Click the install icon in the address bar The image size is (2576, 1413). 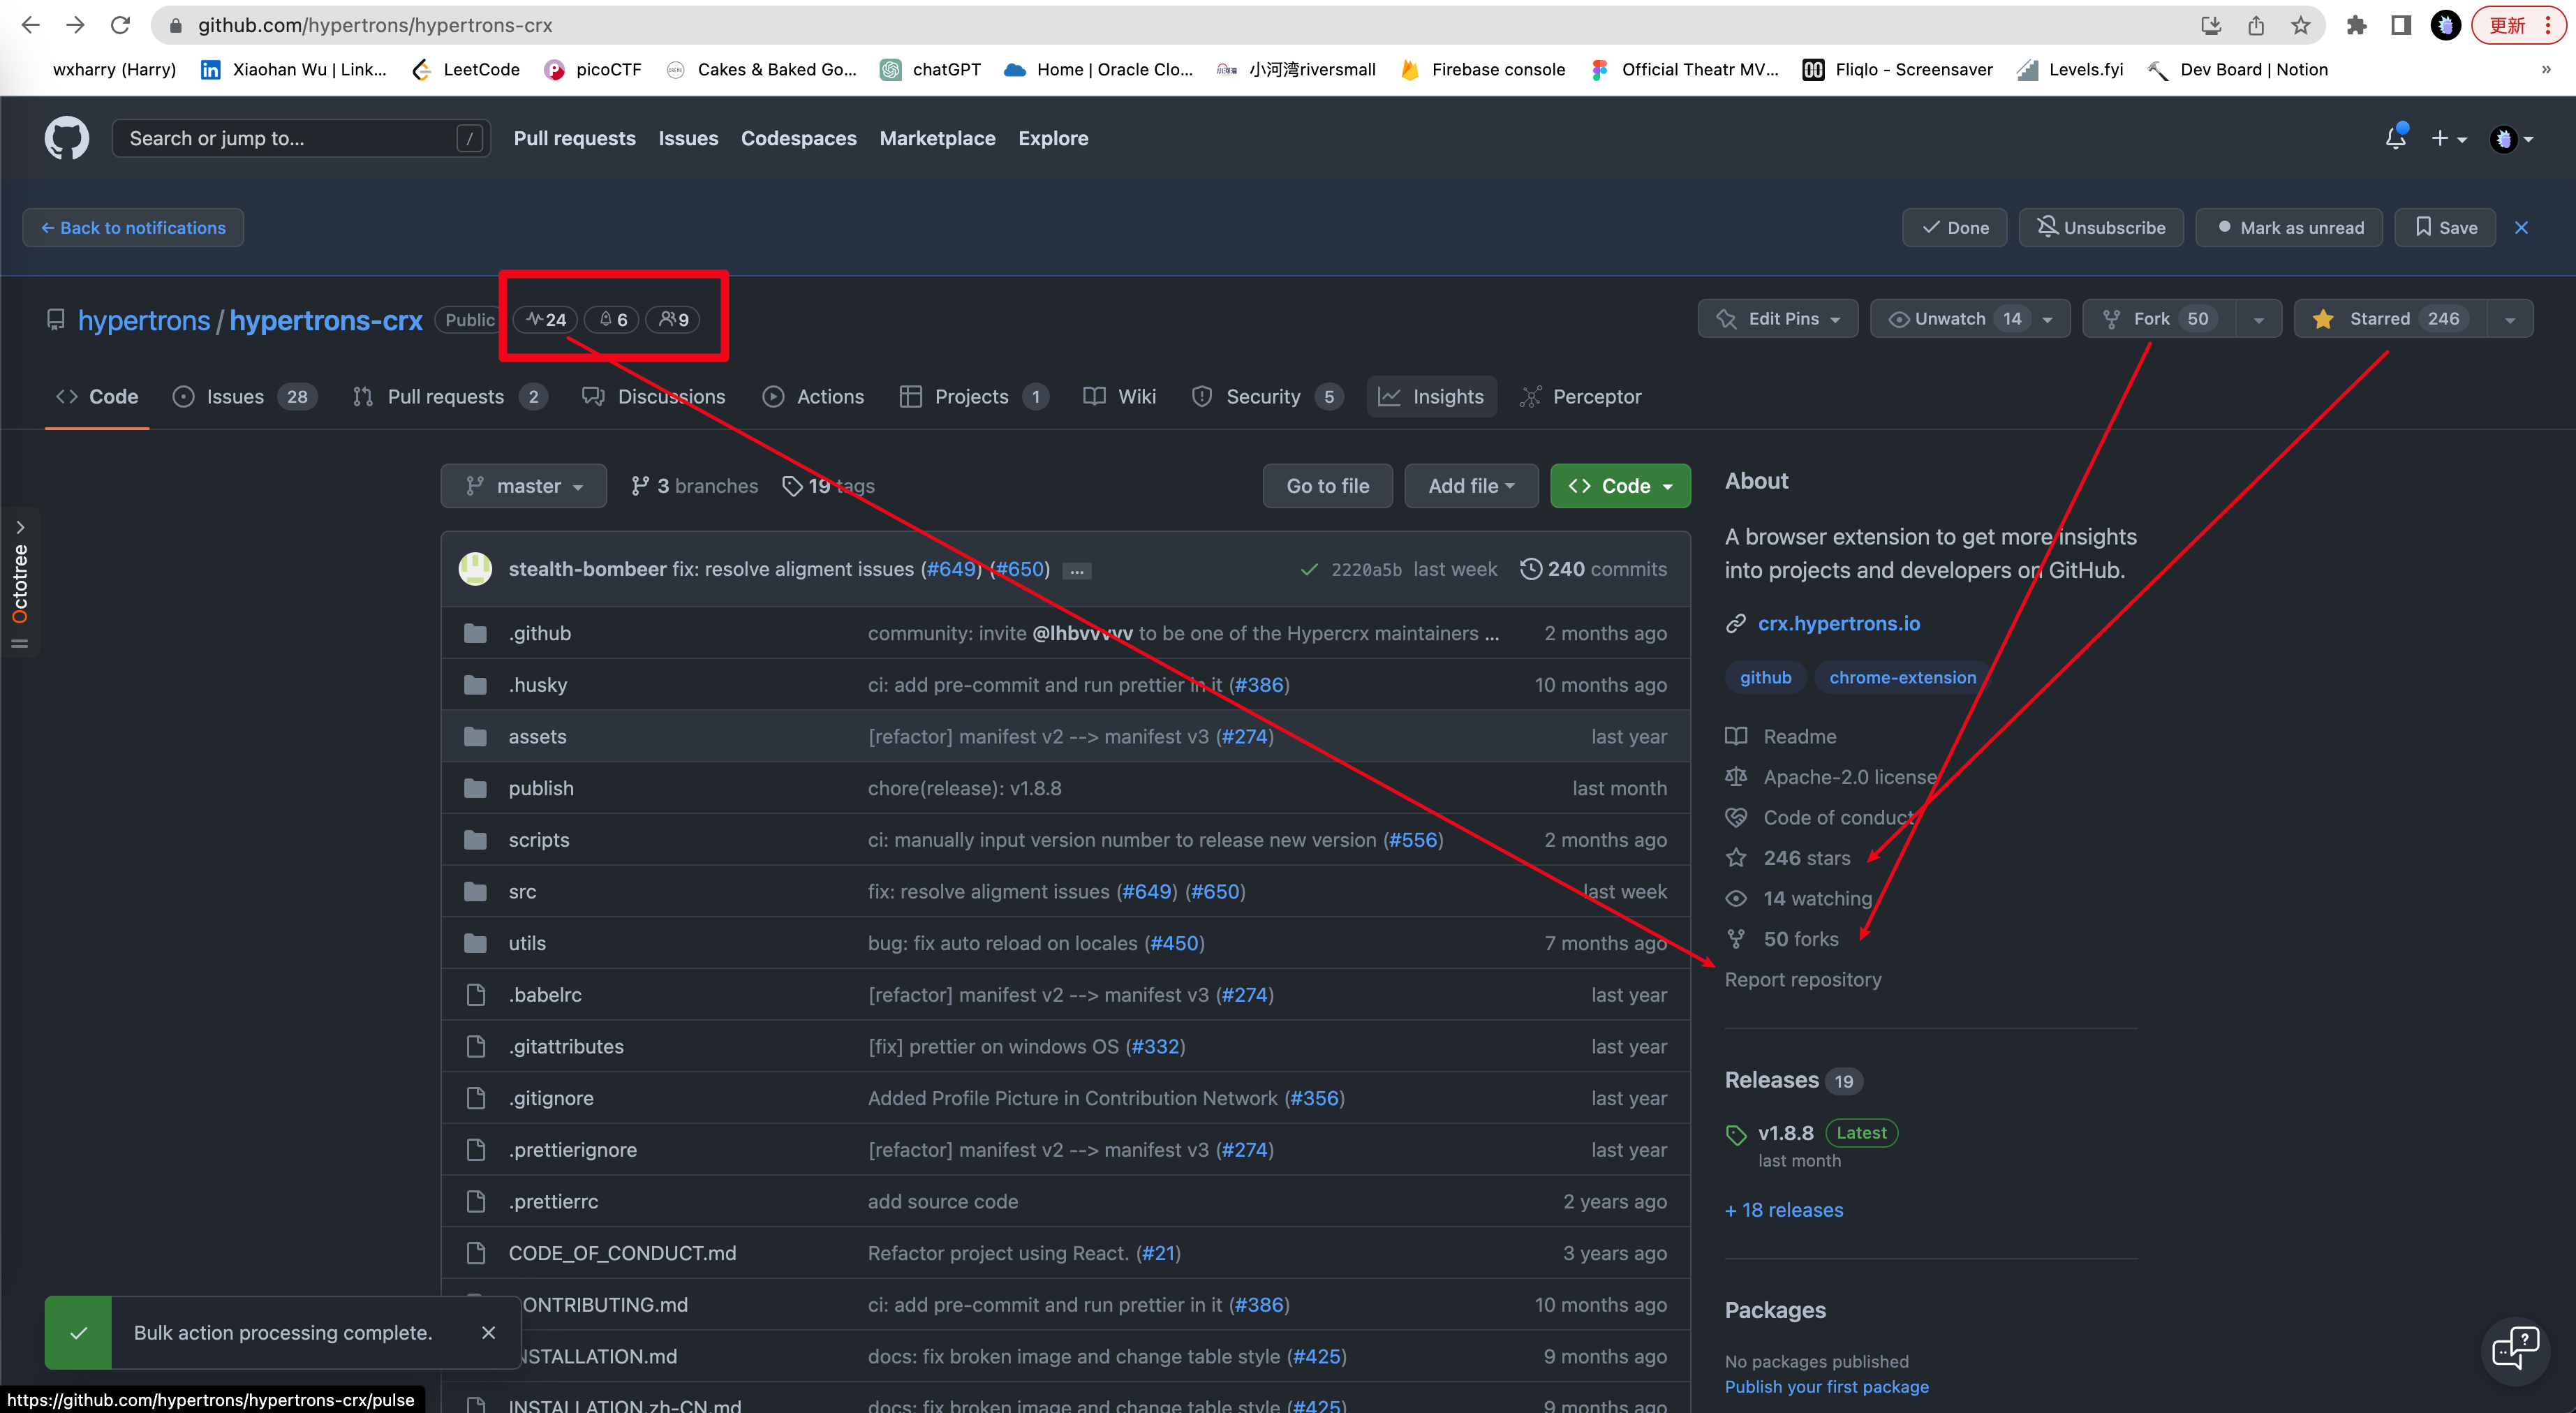click(2212, 25)
